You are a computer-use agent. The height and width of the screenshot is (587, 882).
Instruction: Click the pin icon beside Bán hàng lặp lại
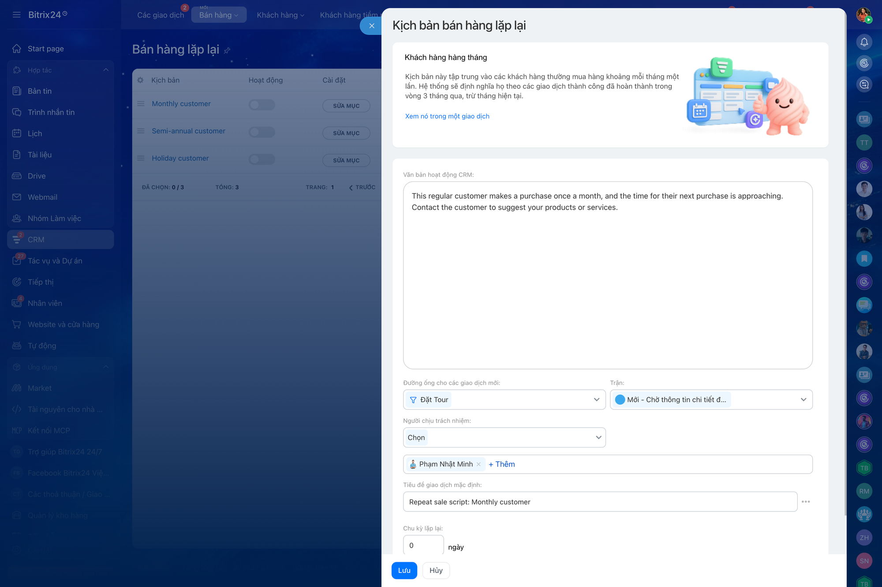tap(227, 50)
